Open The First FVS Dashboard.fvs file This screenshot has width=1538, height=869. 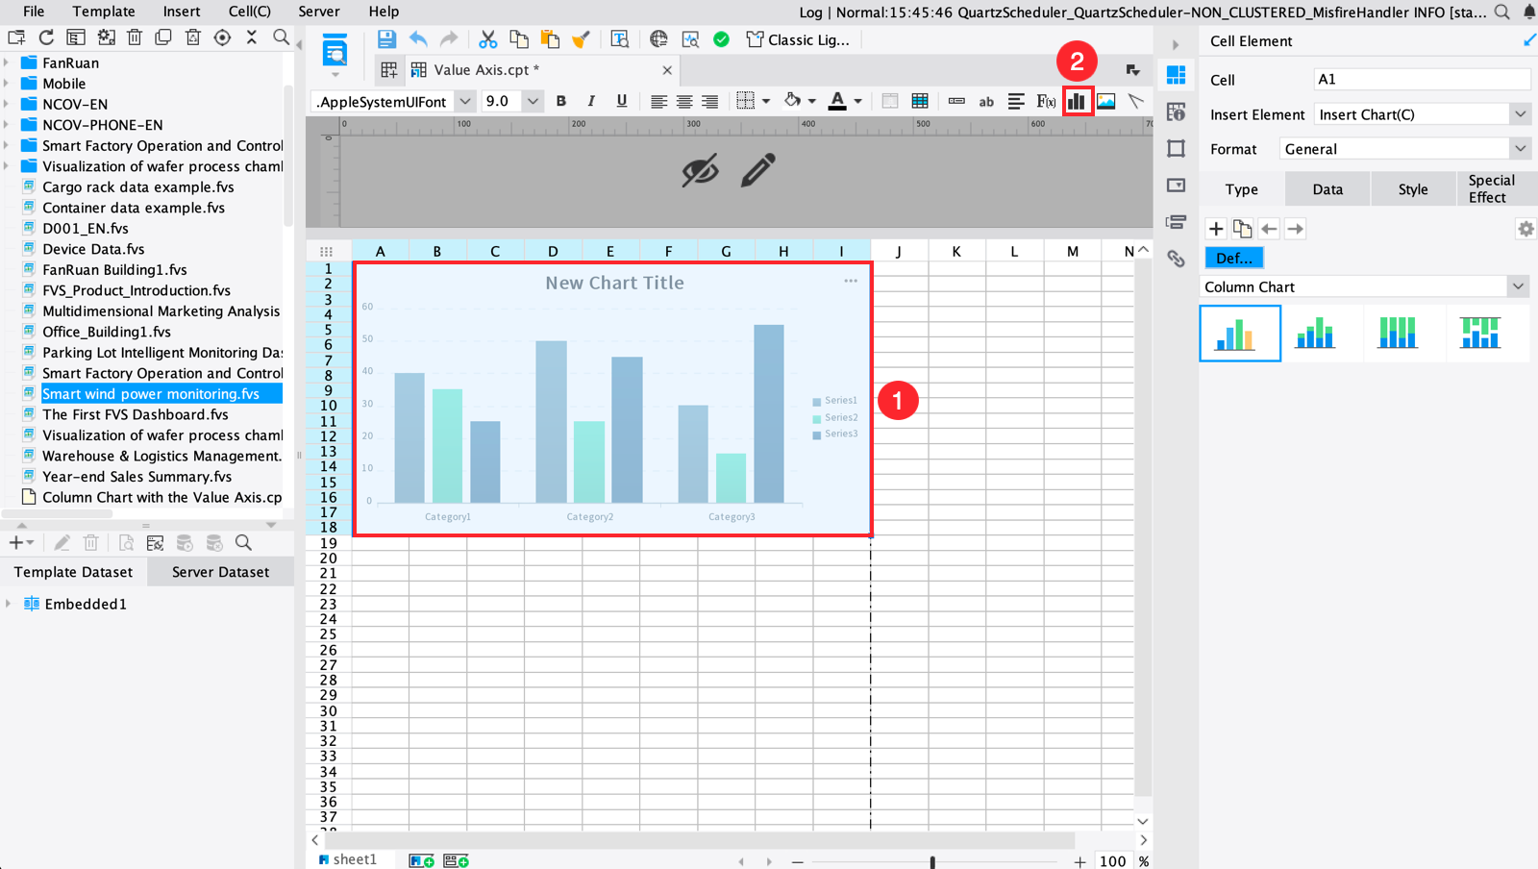click(136, 414)
